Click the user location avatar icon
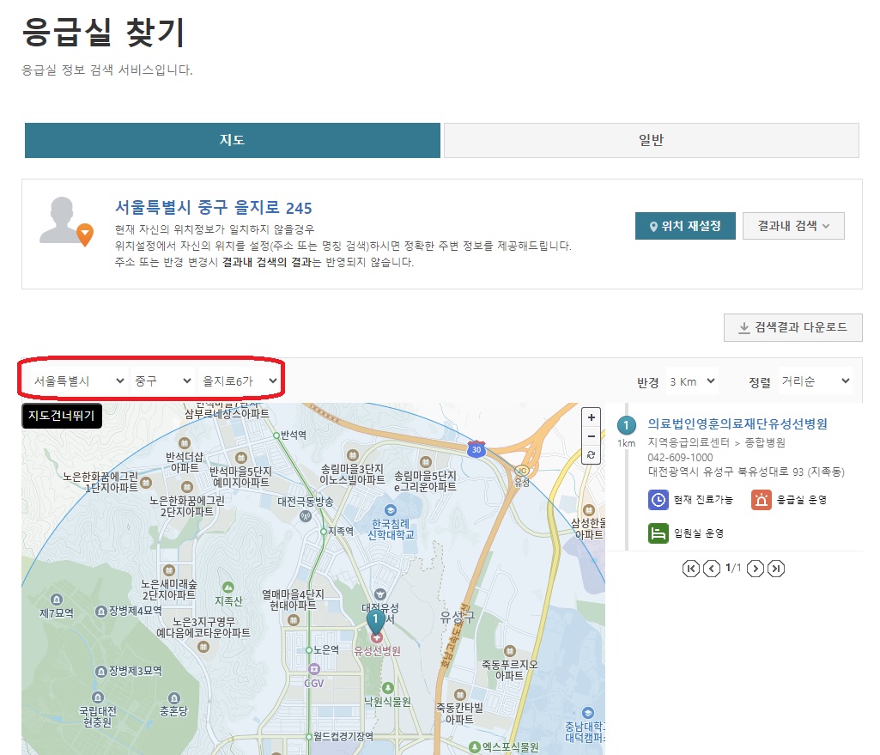 pos(66,222)
